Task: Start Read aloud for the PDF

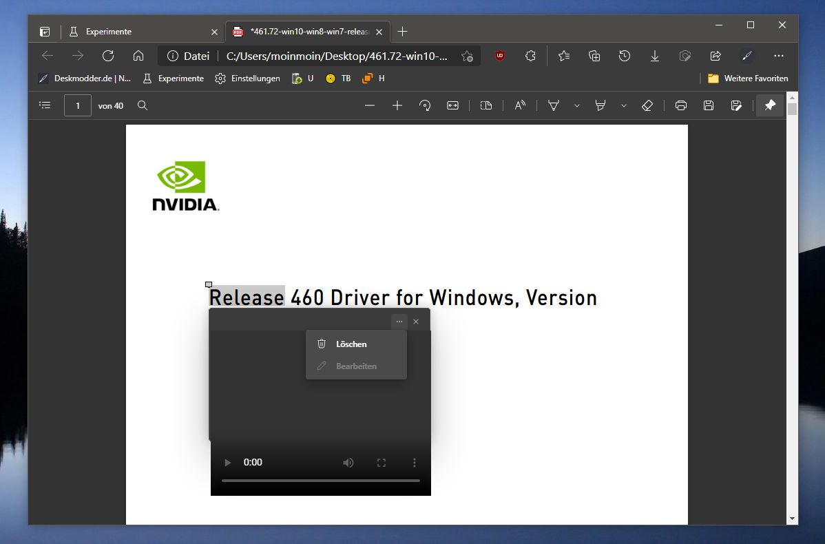Action: pyautogui.click(x=520, y=105)
